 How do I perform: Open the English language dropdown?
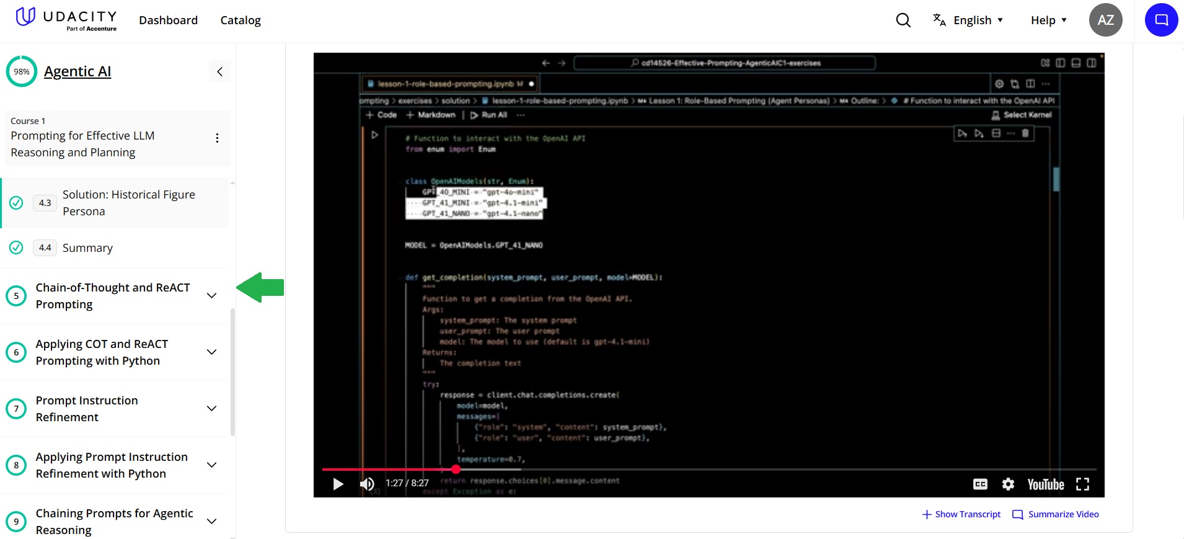click(968, 20)
